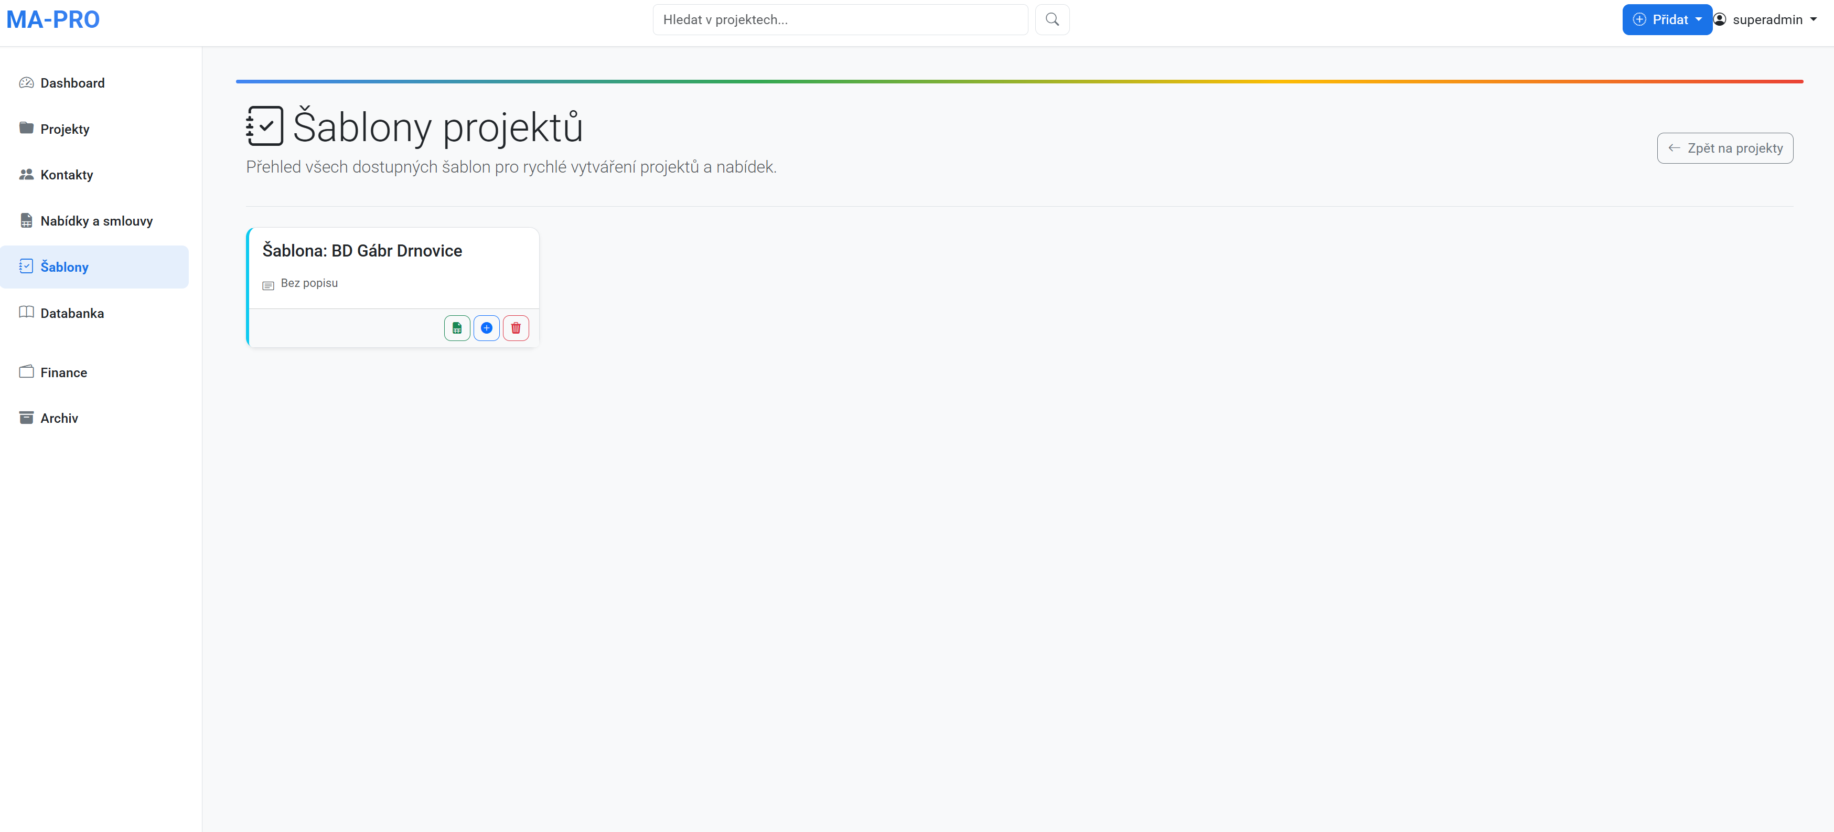Go to Nabídky a smlouvy section
Viewport: 1834px width, 832px height.
[x=96, y=221]
